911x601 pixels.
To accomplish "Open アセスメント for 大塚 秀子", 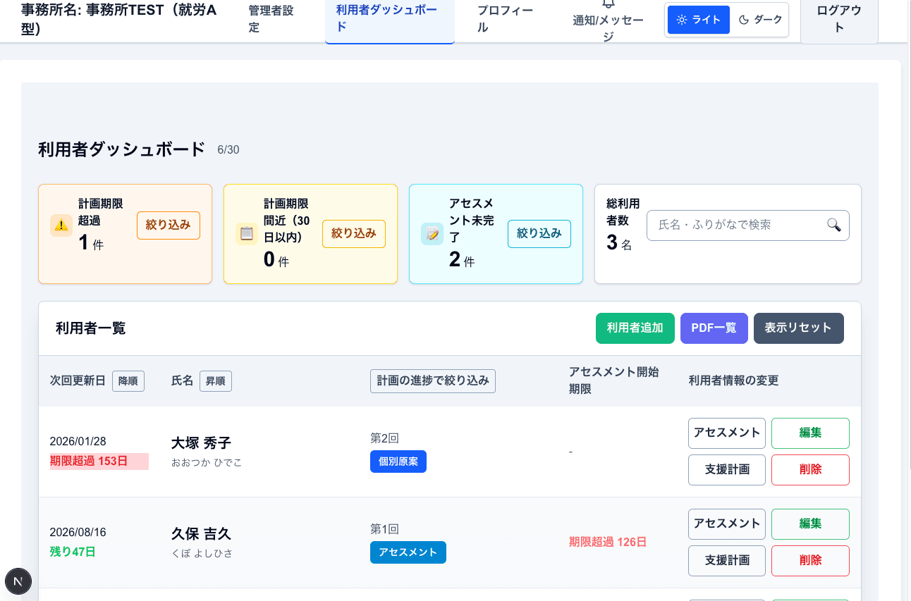I will coord(727,433).
